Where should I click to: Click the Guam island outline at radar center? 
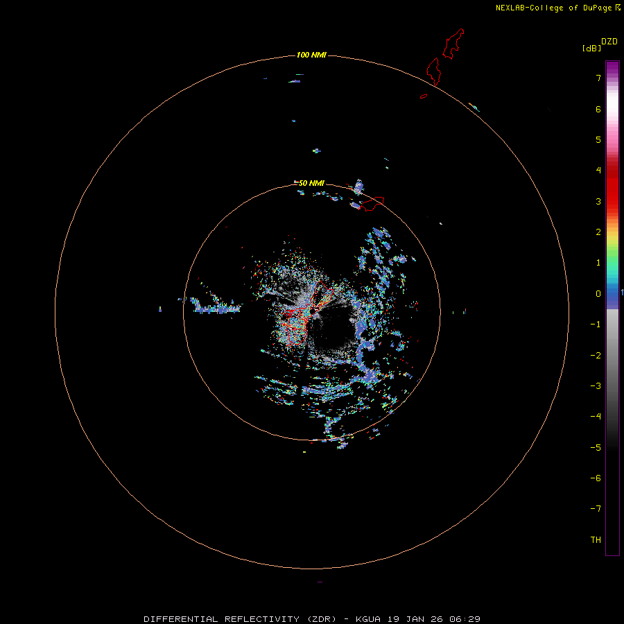[309, 313]
